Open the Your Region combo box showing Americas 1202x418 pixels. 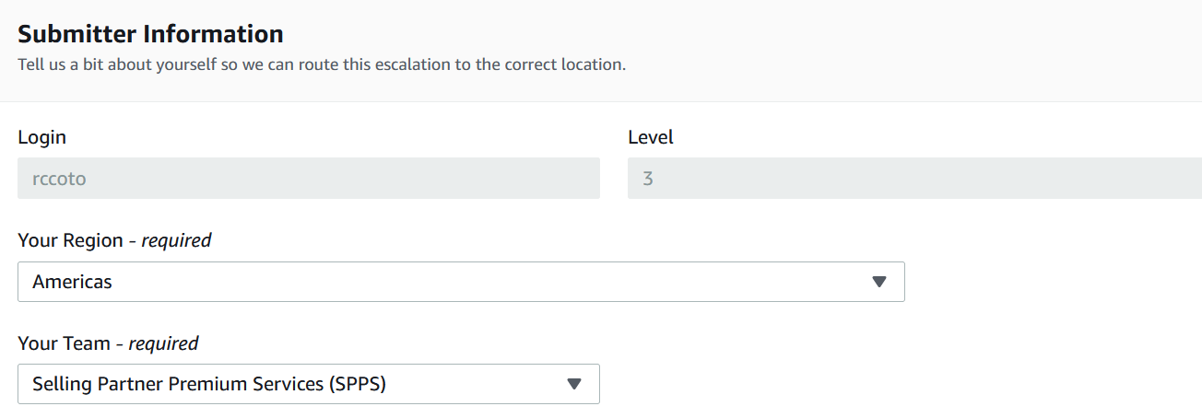[461, 282]
